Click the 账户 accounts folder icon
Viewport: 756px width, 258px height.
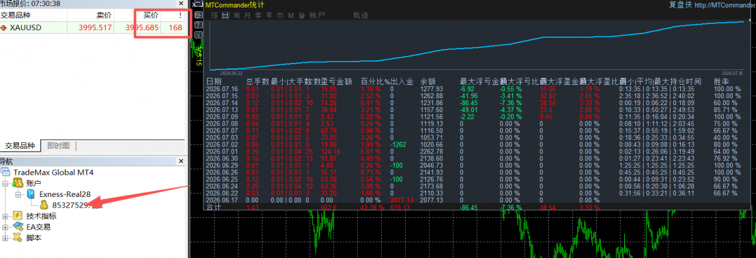click(x=18, y=183)
